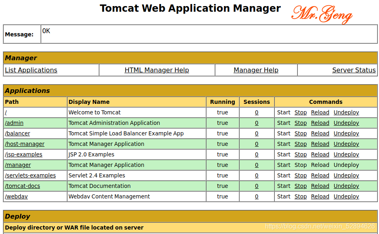Undeploy the /balancer application
This screenshot has height=234, width=379.
[346, 133]
